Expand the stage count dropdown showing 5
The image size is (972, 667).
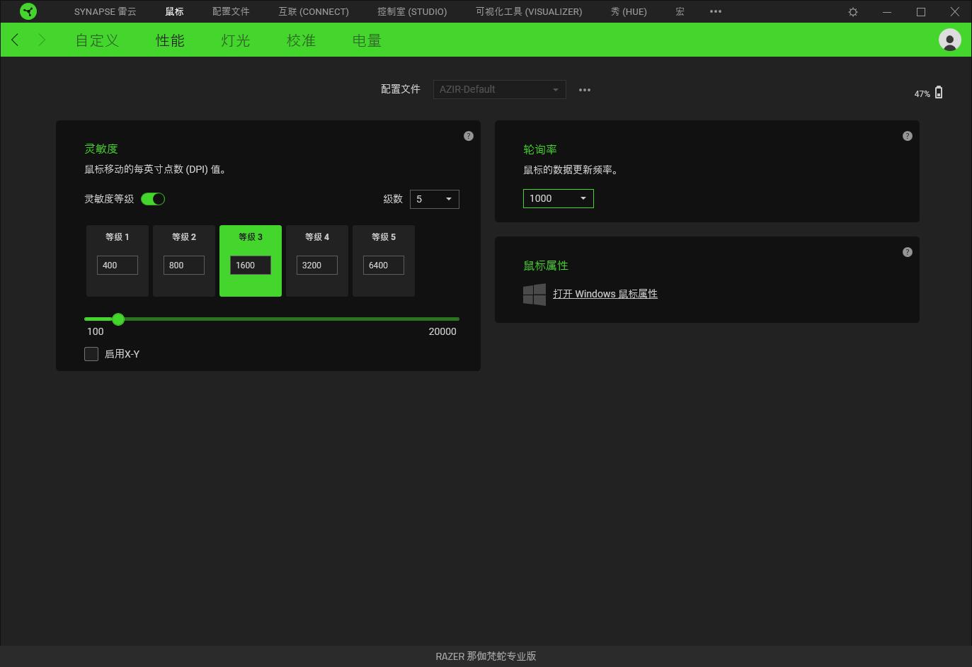tap(434, 199)
